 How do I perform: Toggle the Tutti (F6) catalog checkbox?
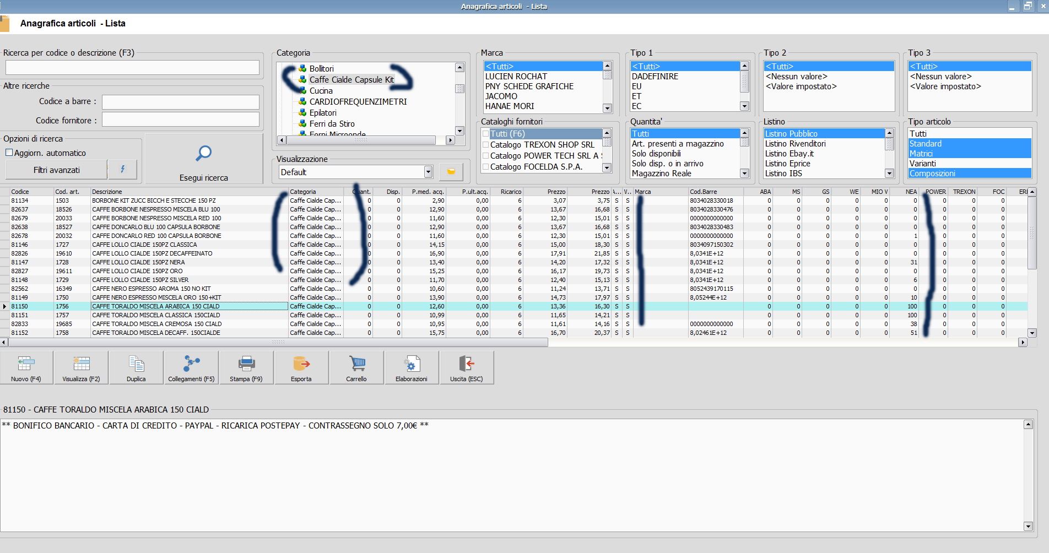tap(485, 134)
